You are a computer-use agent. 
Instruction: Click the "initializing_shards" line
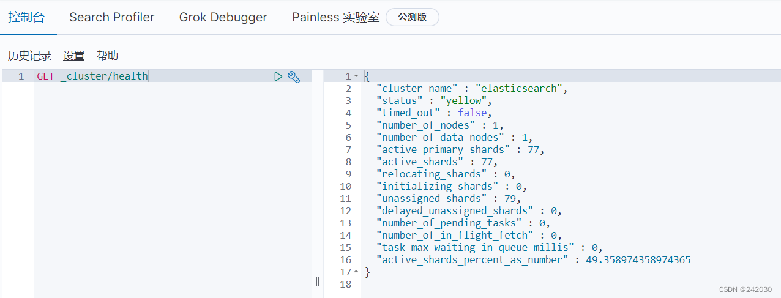coord(452,187)
